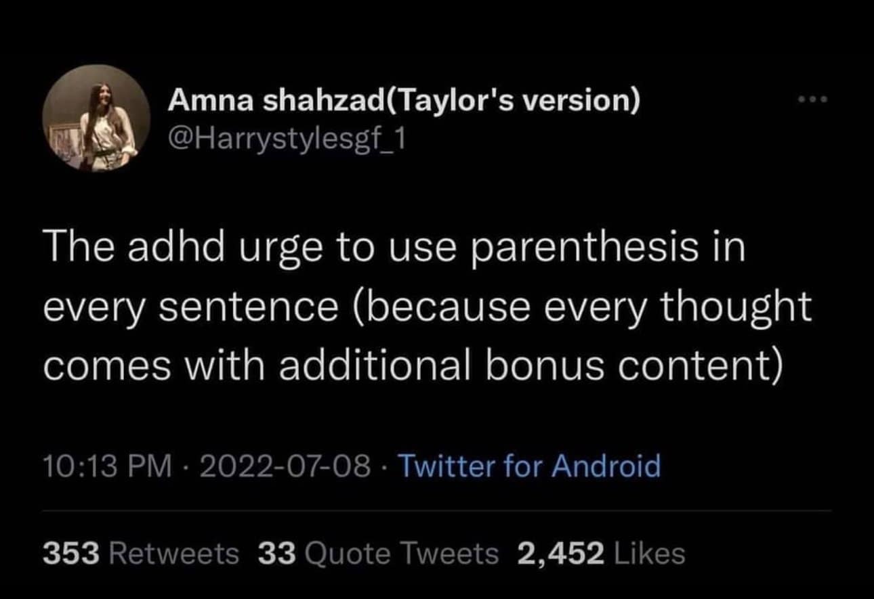Show the 2,452 Likes list
Image resolution: width=874 pixels, height=599 pixels.
coord(601,554)
